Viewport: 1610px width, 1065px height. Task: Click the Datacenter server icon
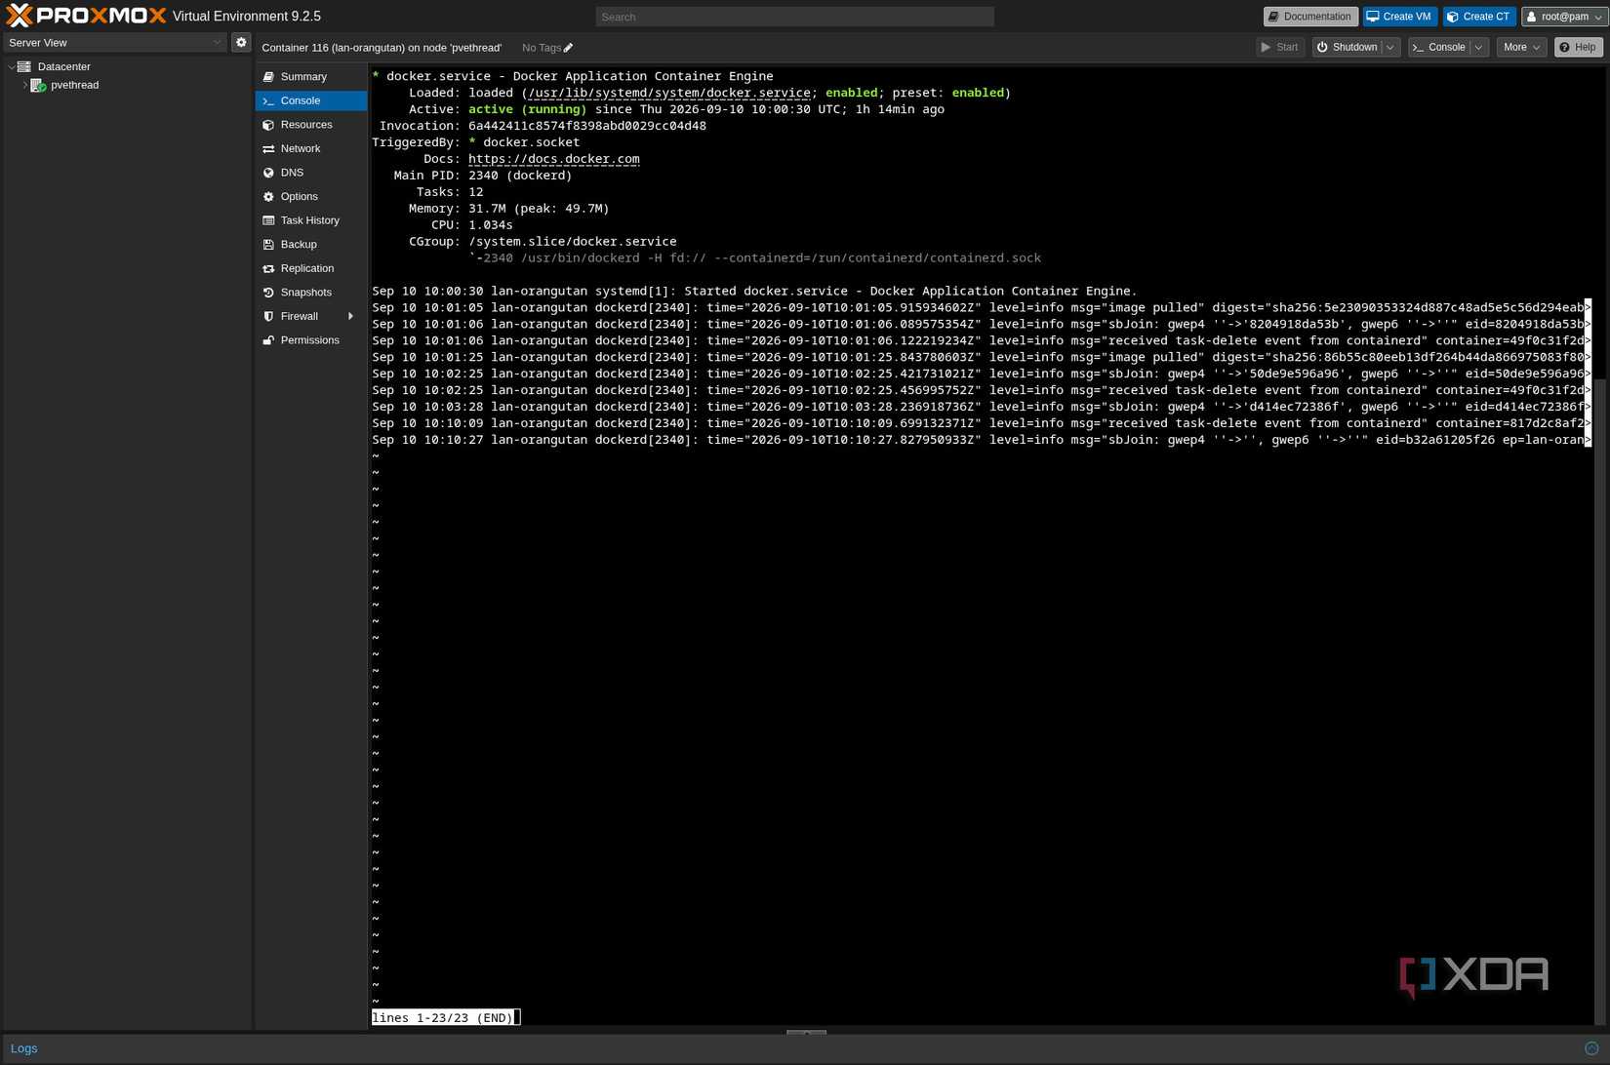[24, 66]
